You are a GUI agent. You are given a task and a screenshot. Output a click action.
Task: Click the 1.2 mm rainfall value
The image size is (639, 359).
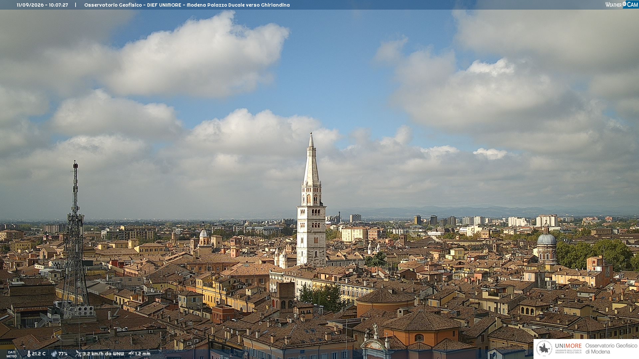[x=142, y=354]
